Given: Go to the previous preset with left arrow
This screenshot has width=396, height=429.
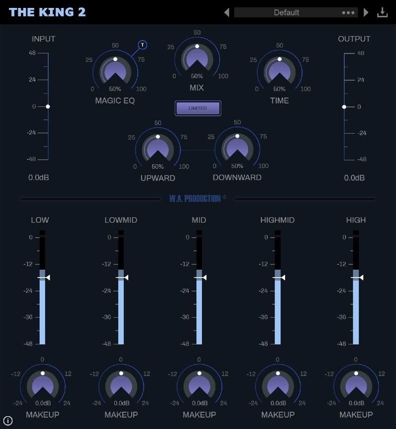Looking at the screenshot, I should 226,12.
